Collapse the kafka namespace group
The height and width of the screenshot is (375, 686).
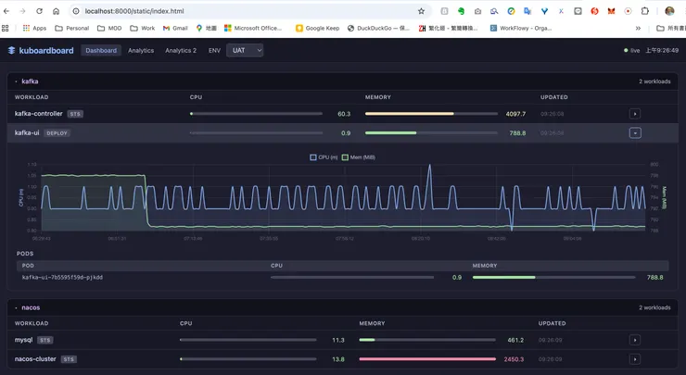pyautogui.click(x=16, y=81)
